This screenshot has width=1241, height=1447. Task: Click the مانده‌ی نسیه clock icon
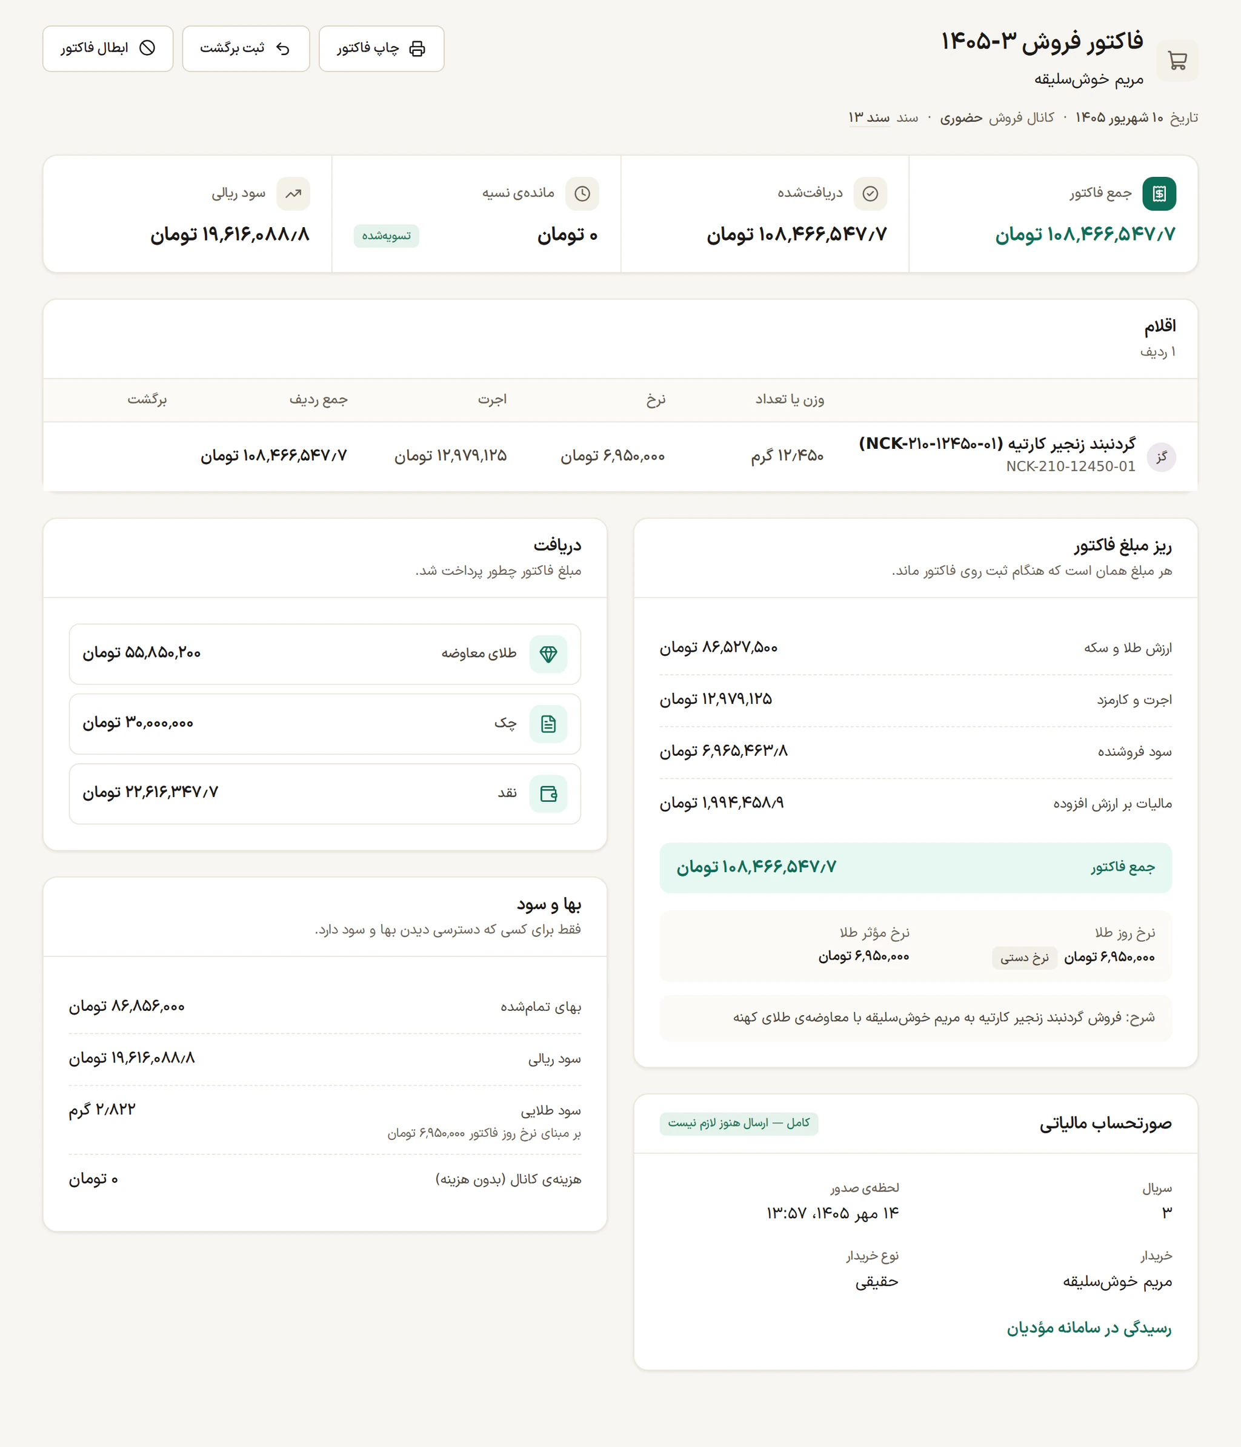(x=582, y=193)
